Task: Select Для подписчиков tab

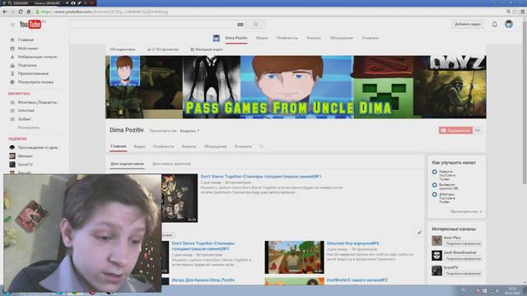Action: pos(127,164)
